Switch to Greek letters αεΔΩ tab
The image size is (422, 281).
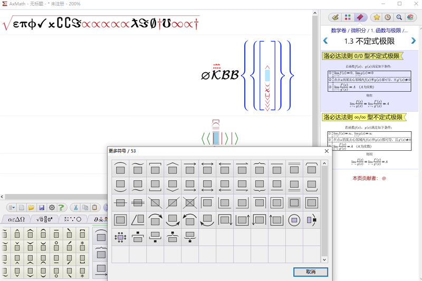16,219
